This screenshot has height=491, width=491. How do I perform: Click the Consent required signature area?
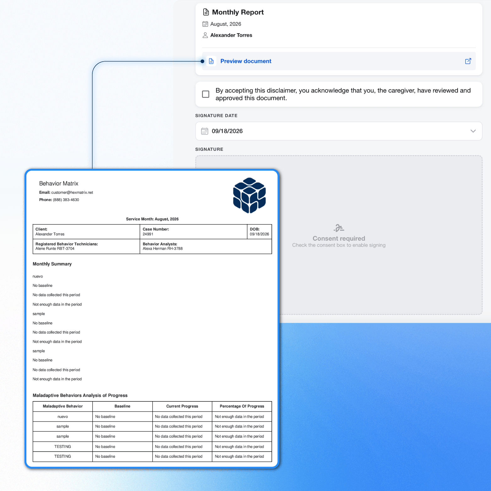click(339, 235)
